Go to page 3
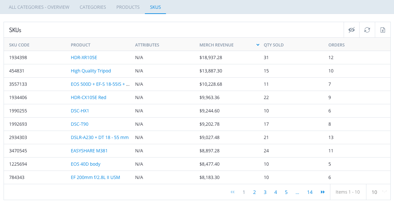The height and width of the screenshot is (204, 394). click(265, 192)
